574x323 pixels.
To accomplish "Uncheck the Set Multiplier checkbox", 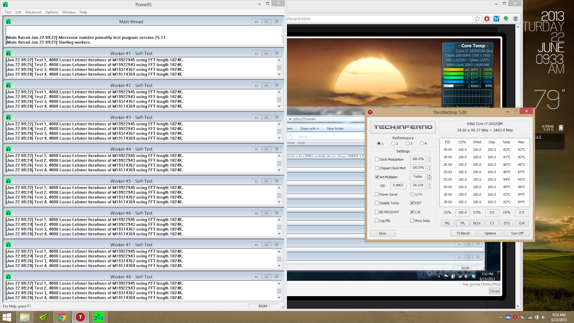I will 377,177.
